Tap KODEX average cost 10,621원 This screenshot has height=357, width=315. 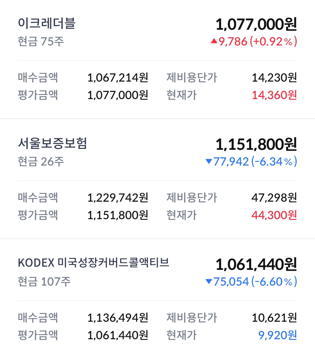point(274,318)
